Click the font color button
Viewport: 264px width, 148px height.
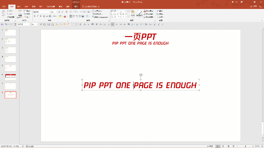click(x=65, y=16)
